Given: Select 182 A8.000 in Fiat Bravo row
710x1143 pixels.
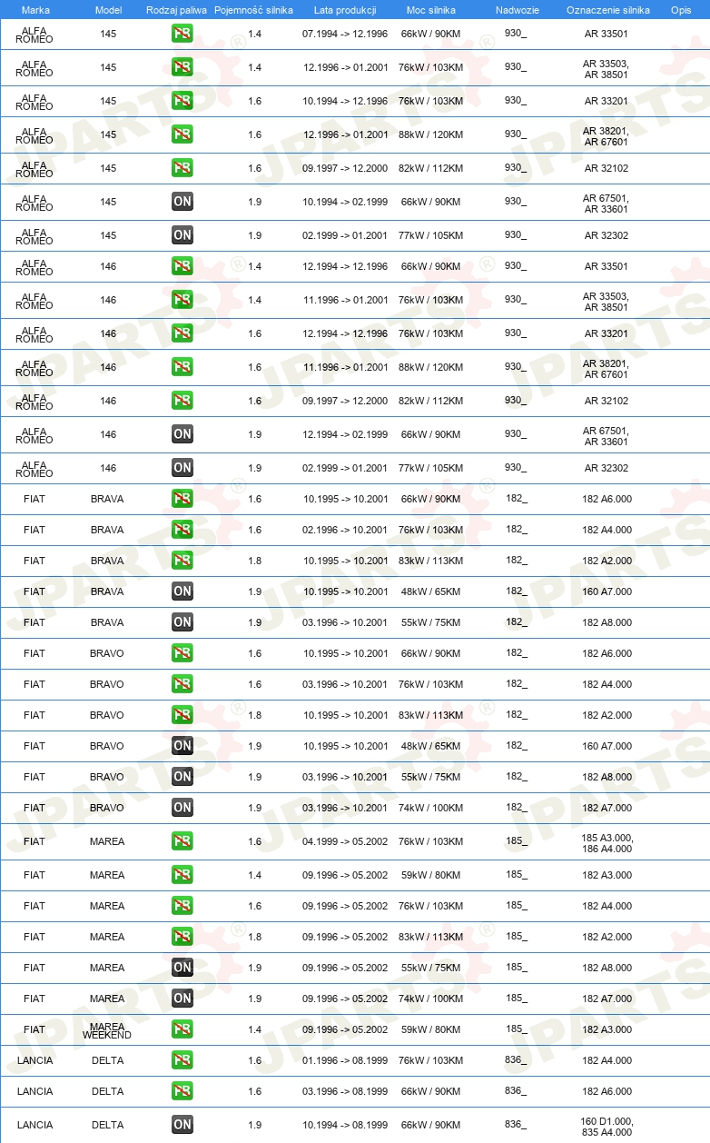Looking at the screenshot, I should 607,777.
